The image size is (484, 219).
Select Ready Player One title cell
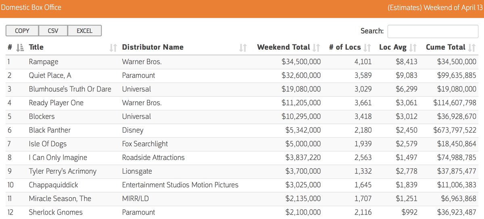(56, 103)
